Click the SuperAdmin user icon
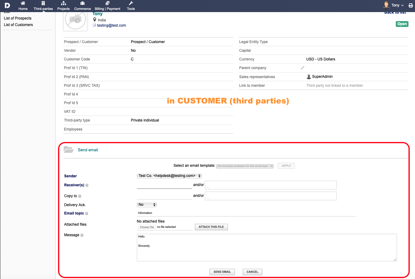 (x=309, y=77)
